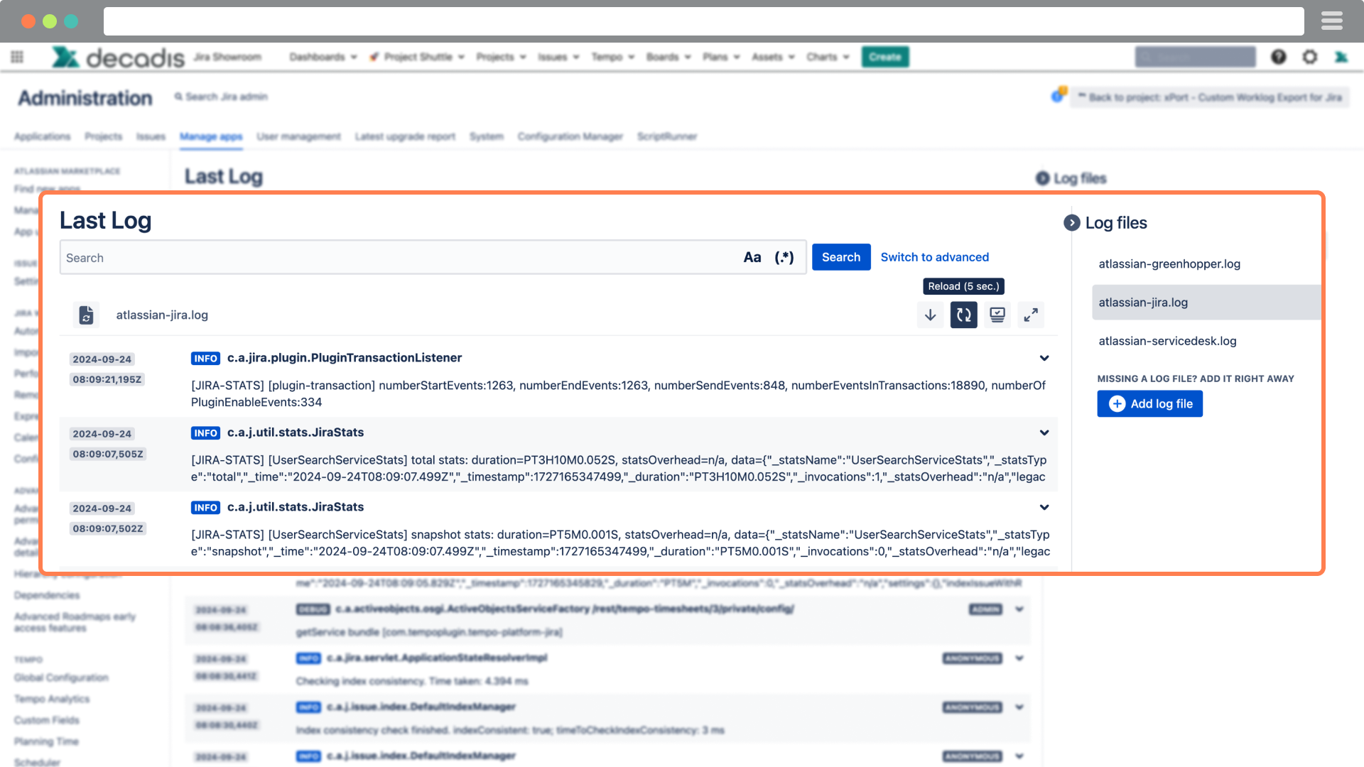The height and width of the screenshot is (767, 1364).
Task: Open the Jira app switcher grid icon
Action: [16, 57]
